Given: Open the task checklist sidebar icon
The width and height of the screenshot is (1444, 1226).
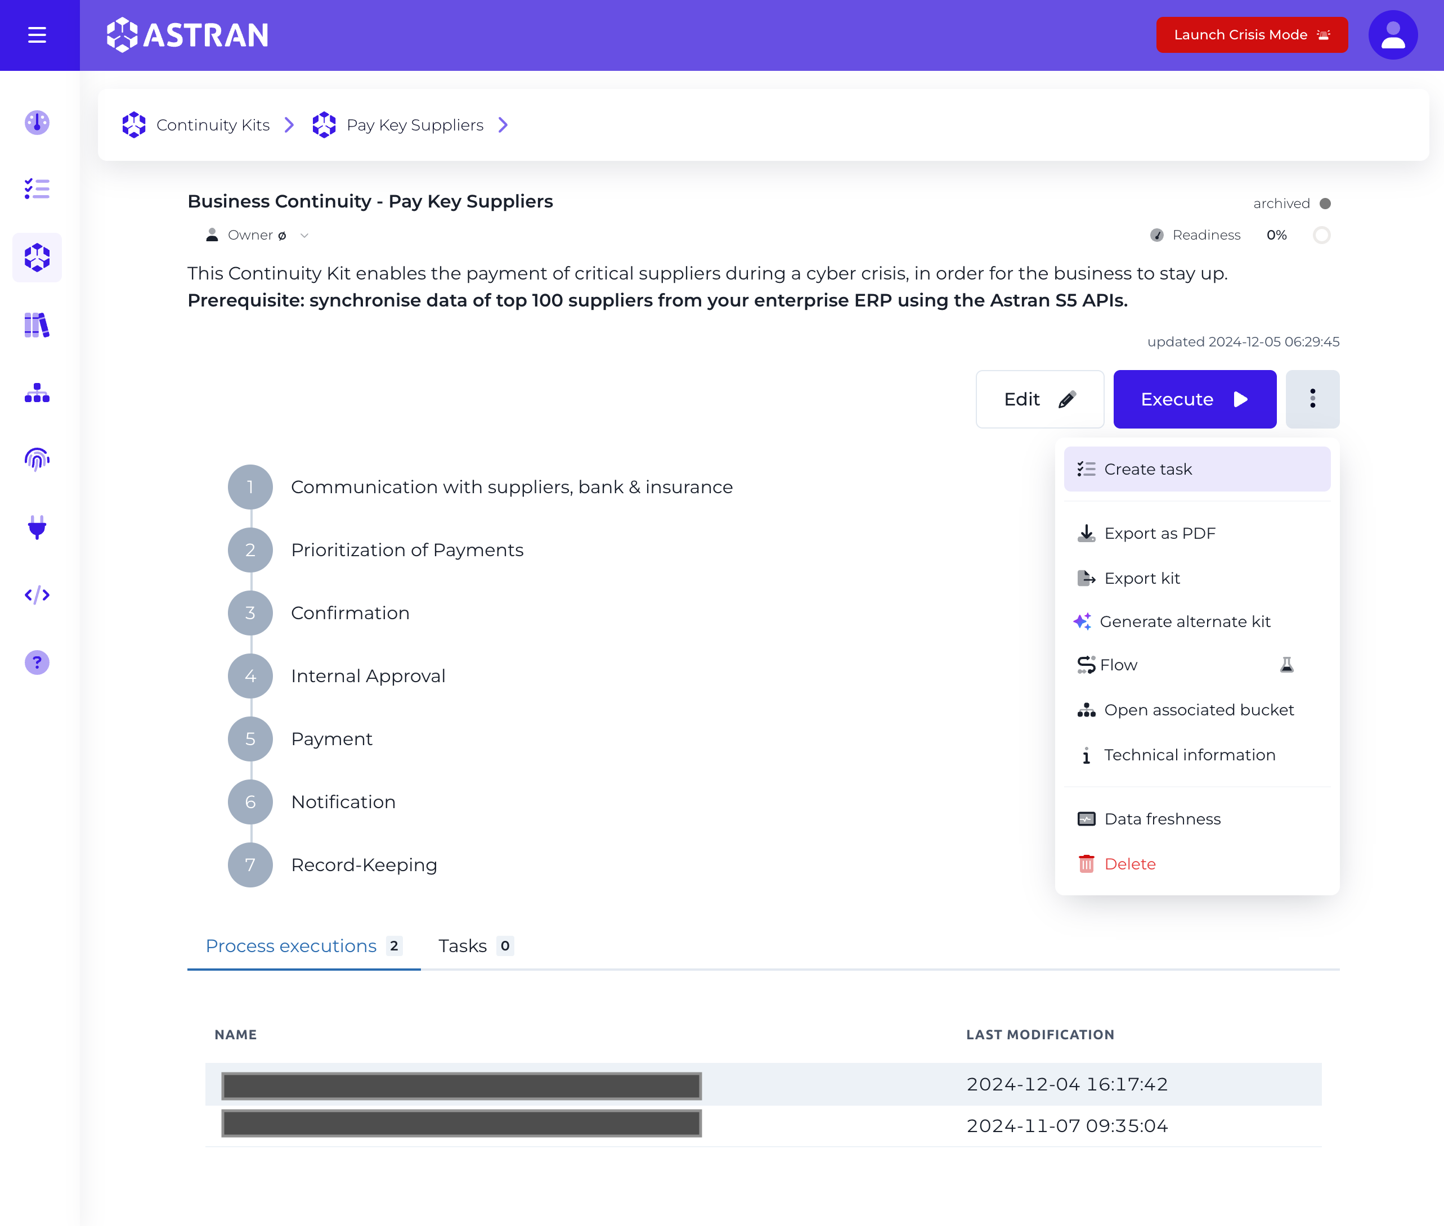Looking at the screenshot, I should (x=37, y=189).
